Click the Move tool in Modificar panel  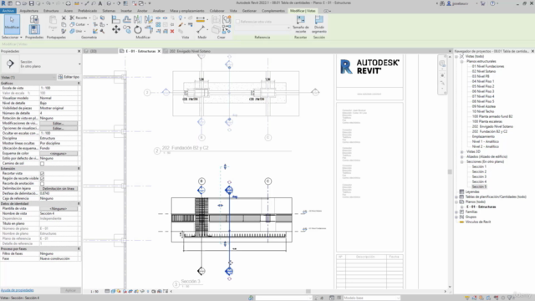click(x=116, y=30)
